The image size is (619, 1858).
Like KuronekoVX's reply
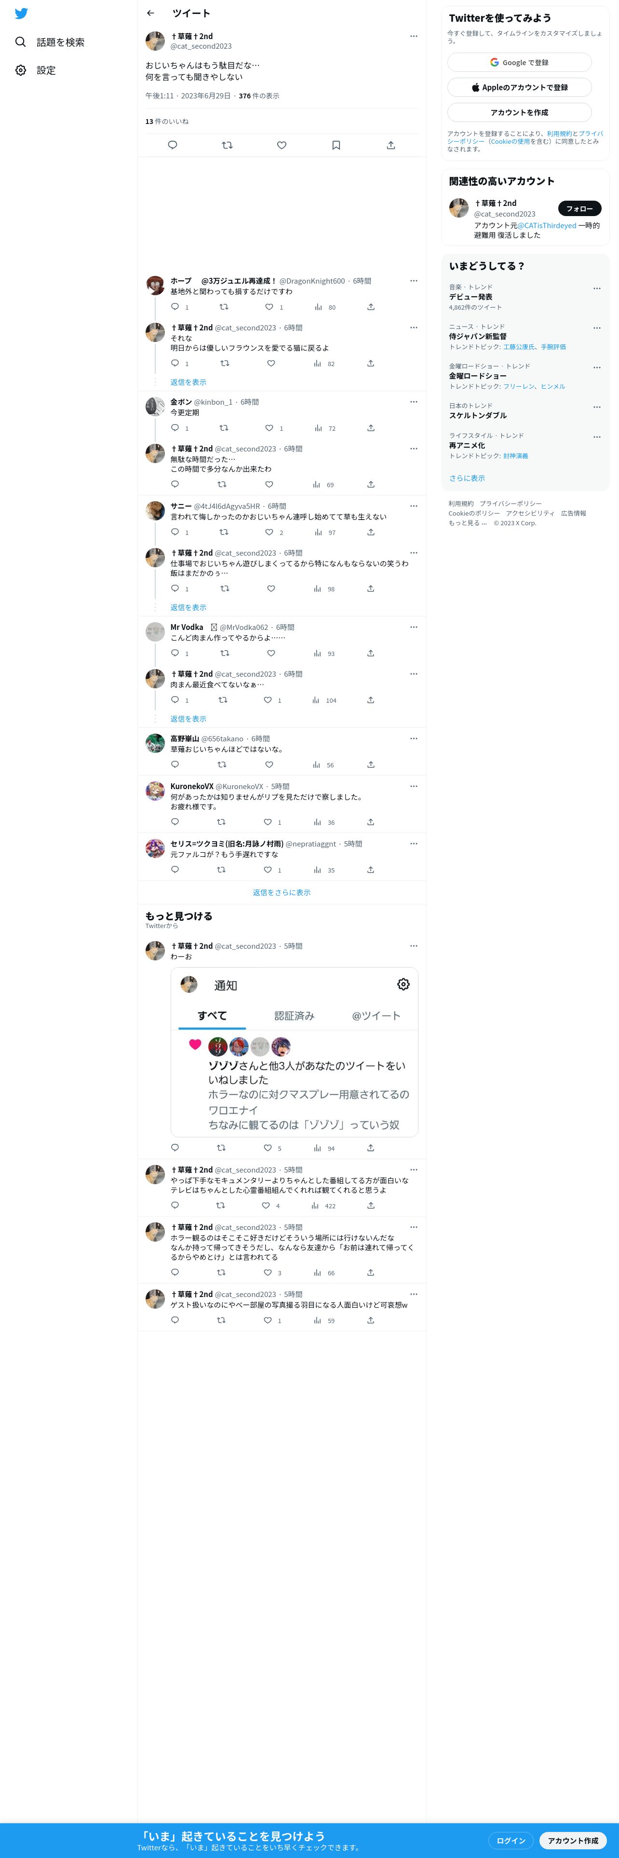[x=268, y=822]
